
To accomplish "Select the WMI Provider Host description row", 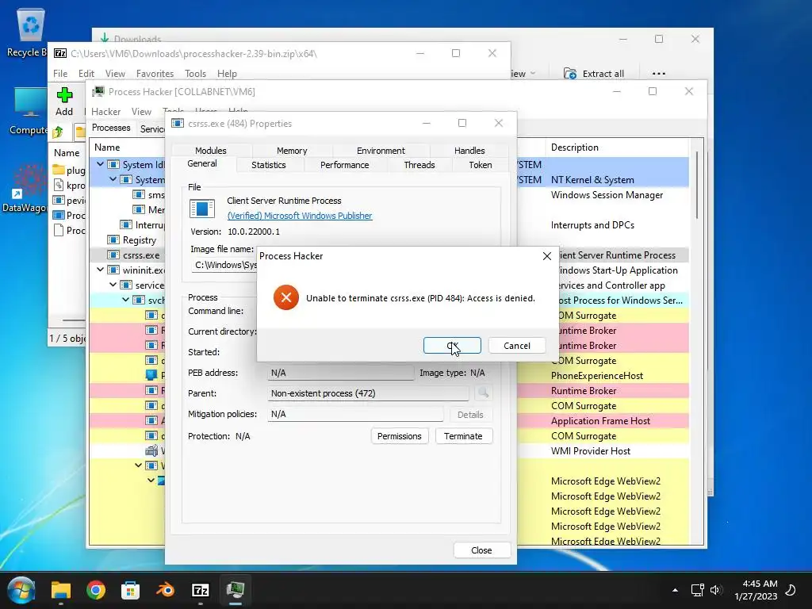I will pos(590,451).
